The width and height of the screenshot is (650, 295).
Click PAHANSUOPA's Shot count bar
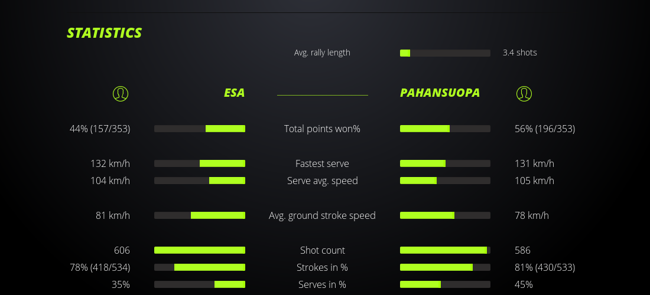click(445, 250)
